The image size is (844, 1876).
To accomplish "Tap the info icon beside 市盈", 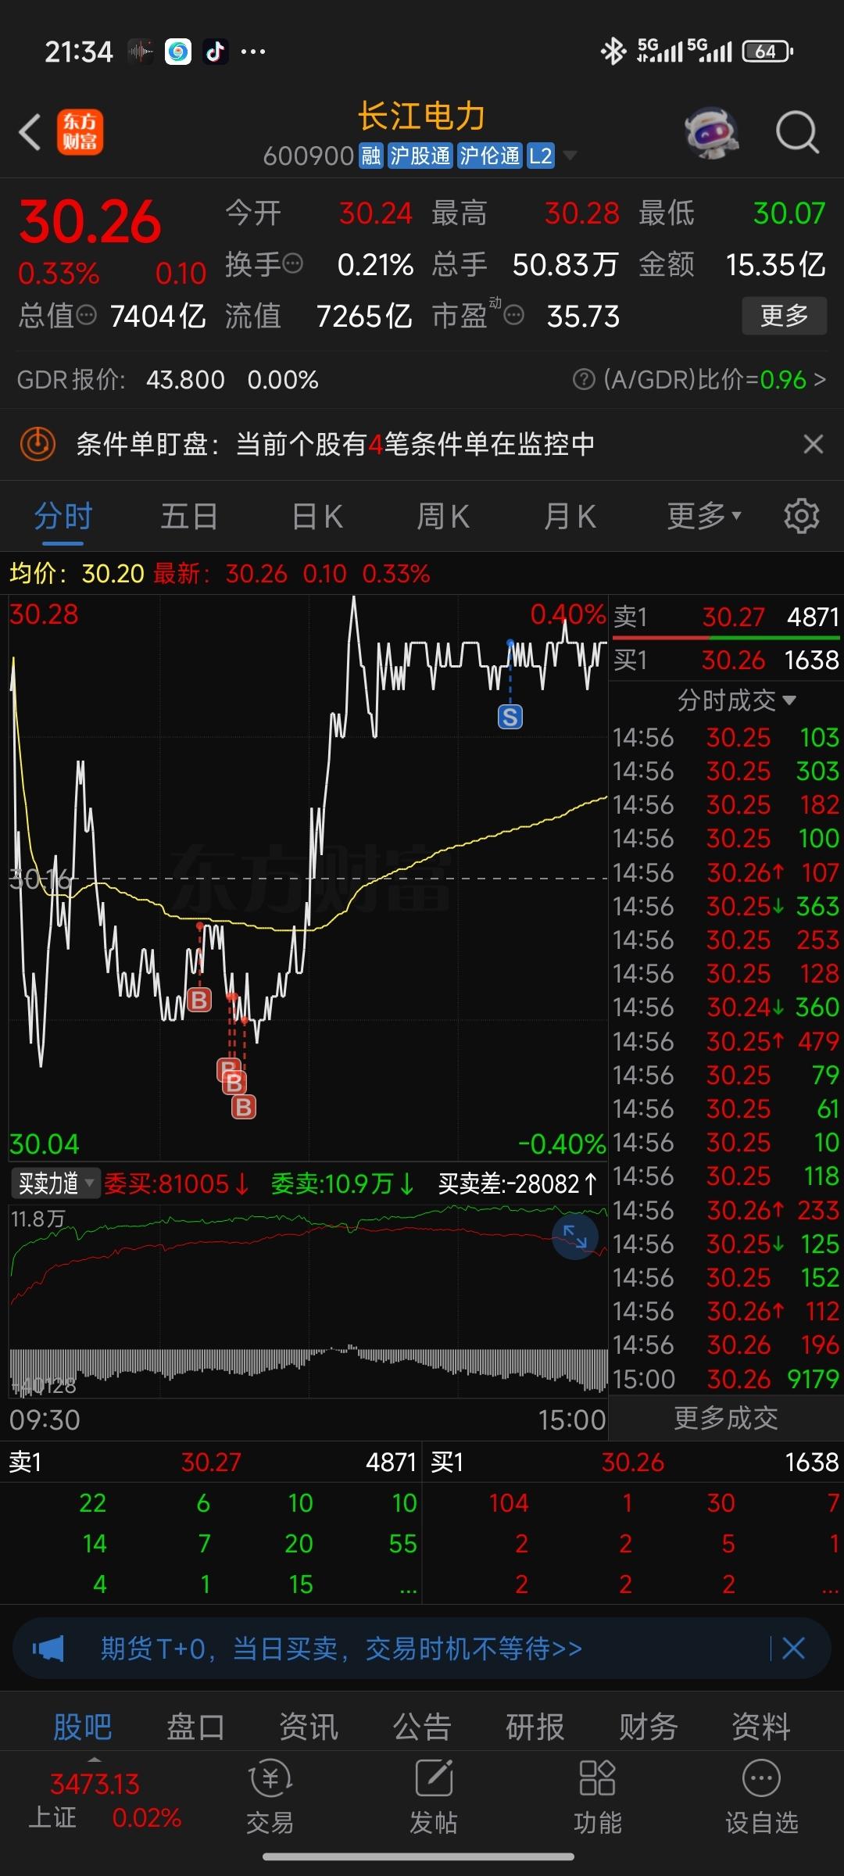I will (x=514, y=315).
